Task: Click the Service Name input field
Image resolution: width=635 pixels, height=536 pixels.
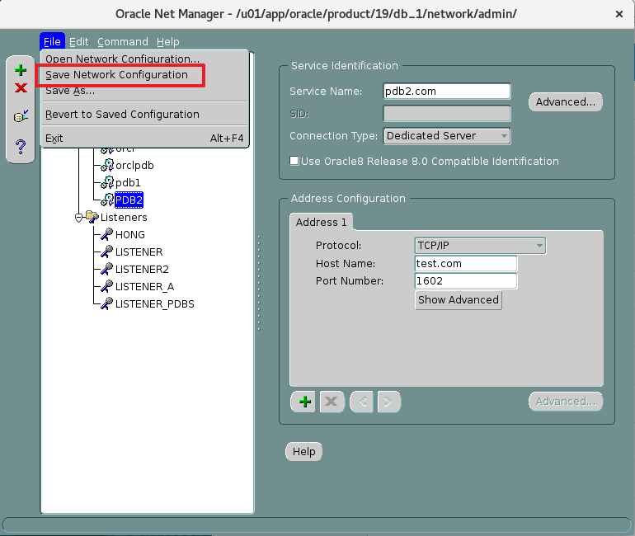Action: point(447,91)
